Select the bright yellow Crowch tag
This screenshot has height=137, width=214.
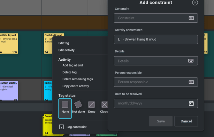[48, 125]
